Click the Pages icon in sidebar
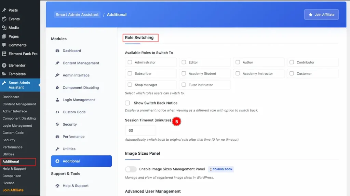Screen dimensions: 350x196 [4, 36]
